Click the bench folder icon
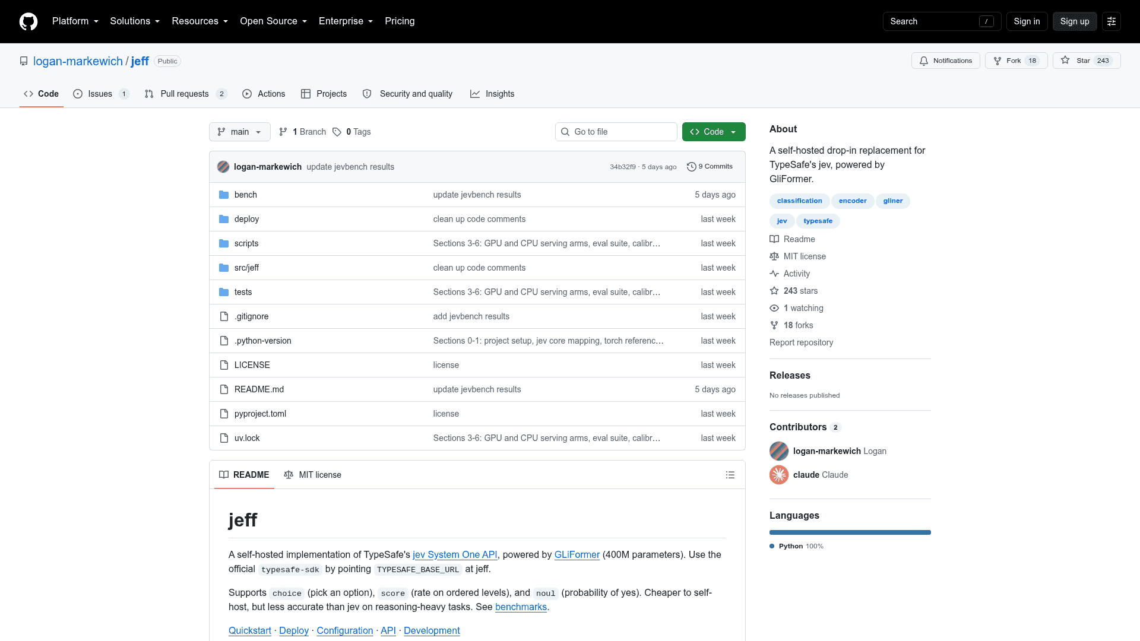This screenshot has width=1140, height=641. tap(224, 195)
